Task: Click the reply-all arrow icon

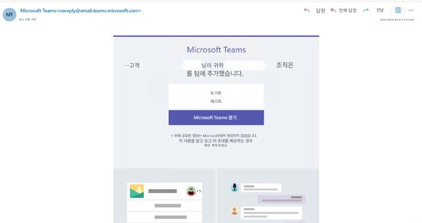Action: (x=333, y=10)
